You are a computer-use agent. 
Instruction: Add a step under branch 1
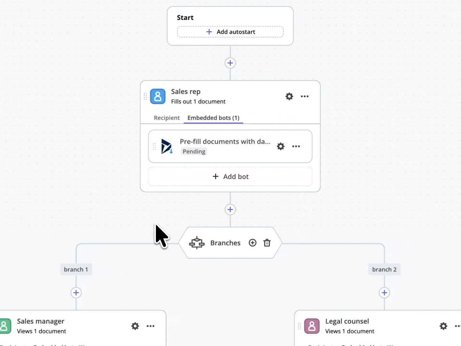[76, 292]
